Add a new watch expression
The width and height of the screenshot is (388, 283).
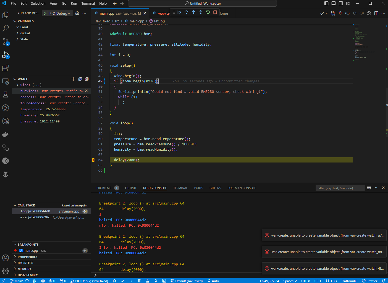coord(73,79)
